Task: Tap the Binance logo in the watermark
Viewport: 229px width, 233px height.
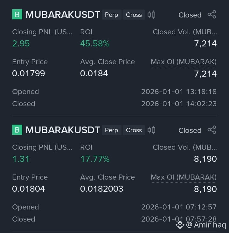Action: 180,225
